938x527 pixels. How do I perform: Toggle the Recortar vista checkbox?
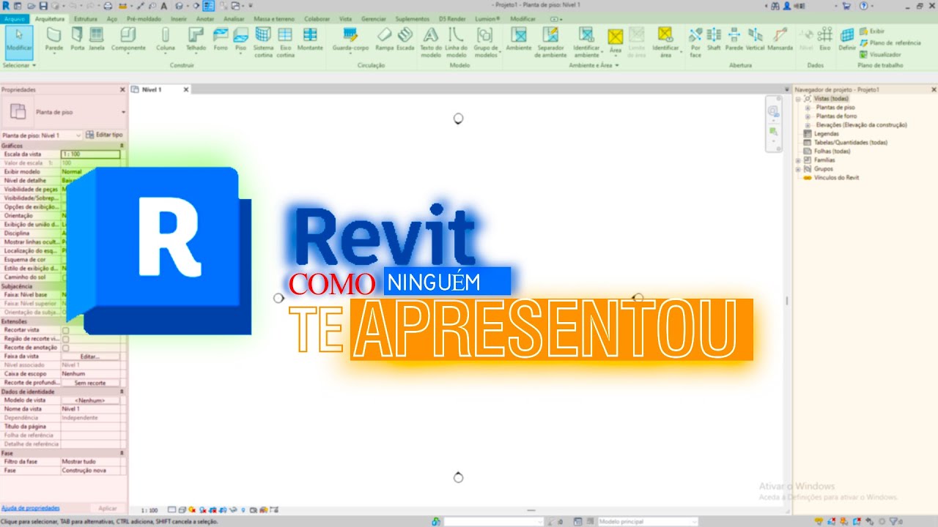click(65, 330)
